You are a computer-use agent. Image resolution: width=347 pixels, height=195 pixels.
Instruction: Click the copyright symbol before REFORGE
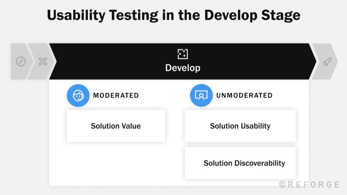click(x=283, y=185)
